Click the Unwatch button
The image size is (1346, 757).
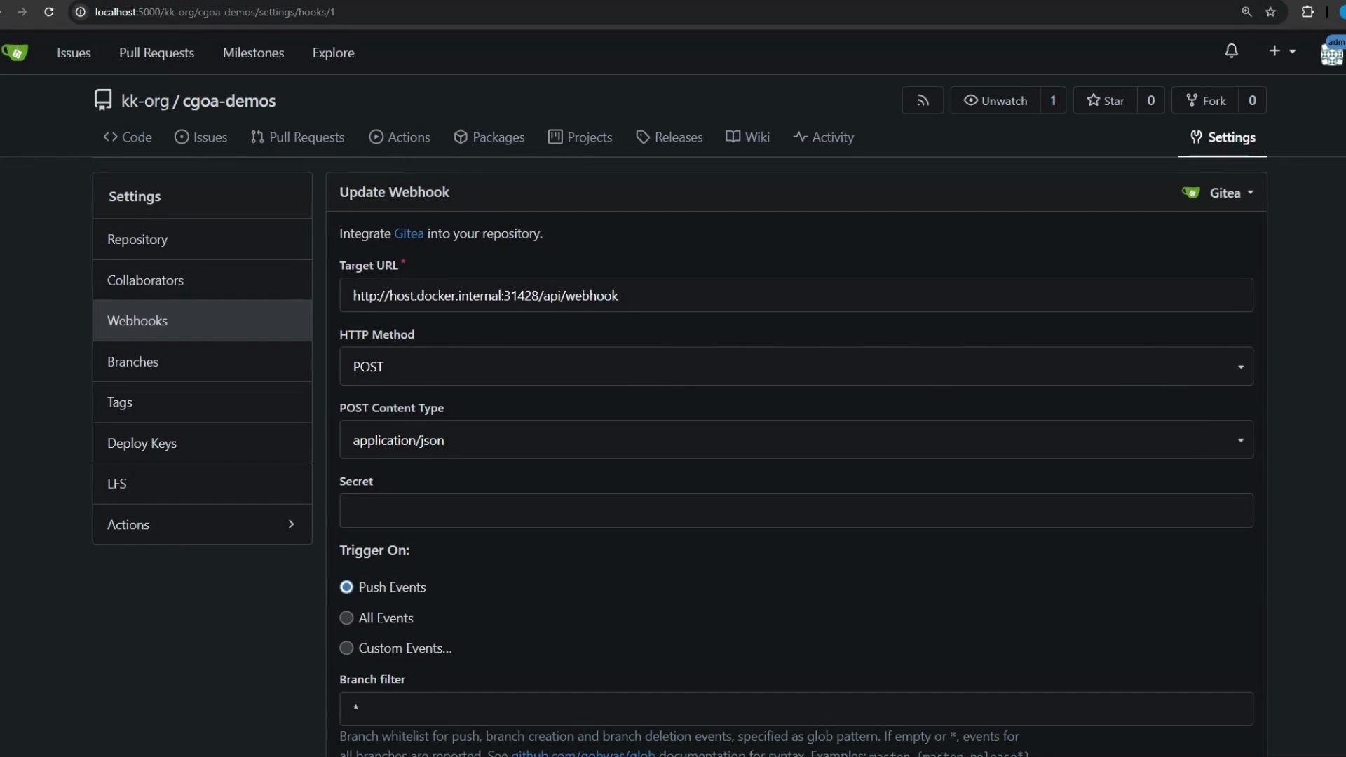pos(995,100)
